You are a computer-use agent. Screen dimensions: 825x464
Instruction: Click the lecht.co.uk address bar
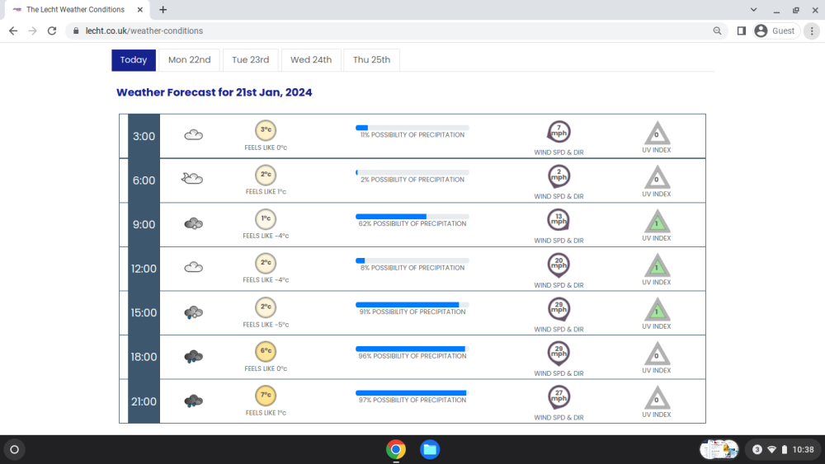(x=397, y=31)
